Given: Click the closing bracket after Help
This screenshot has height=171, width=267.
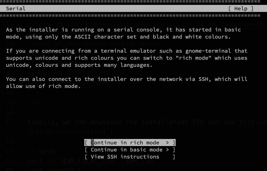Looking at the screenshot, I should click(x=252, y=8).
